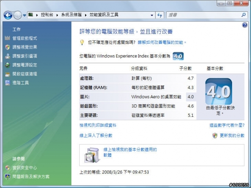Screen dimensions: 251x188
Task: Click 'Windows Aero 的桌面效能' description
Action: tap(156, 97)
